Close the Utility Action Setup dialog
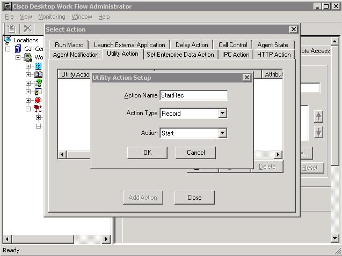Image resolution: width=342 pixels, height=256 pixels. (246, 78)
